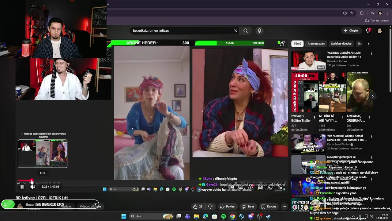392x221 pixels.
Task: Select the Tümü filter chip
Action: point(297,44)
